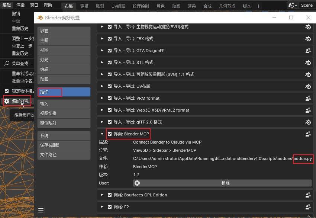Click the community icon on the GTA DragonFF row

[308, 51]
